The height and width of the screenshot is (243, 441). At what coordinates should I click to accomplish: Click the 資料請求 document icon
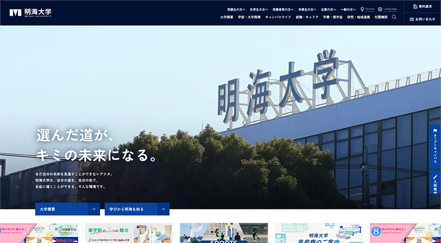415,7
